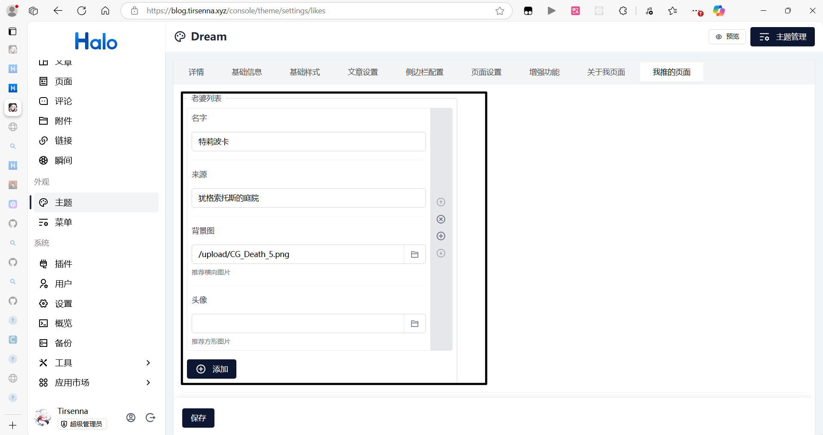823x435 pixels.
Task: Open the 侧边栏配置 tab
Action: pyautogui.click(x=424, y=72)
